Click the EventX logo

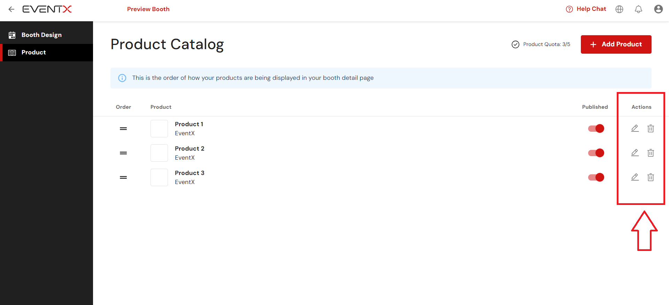(47, 9)
